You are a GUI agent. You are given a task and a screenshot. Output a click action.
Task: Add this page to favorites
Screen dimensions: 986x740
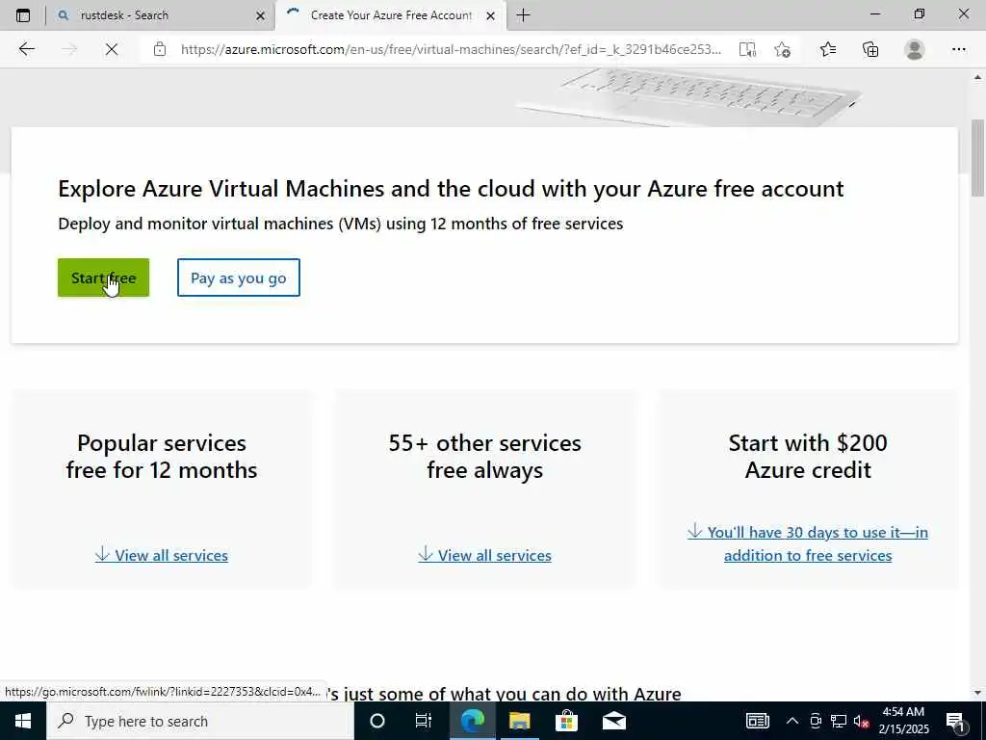click(782, 49)
